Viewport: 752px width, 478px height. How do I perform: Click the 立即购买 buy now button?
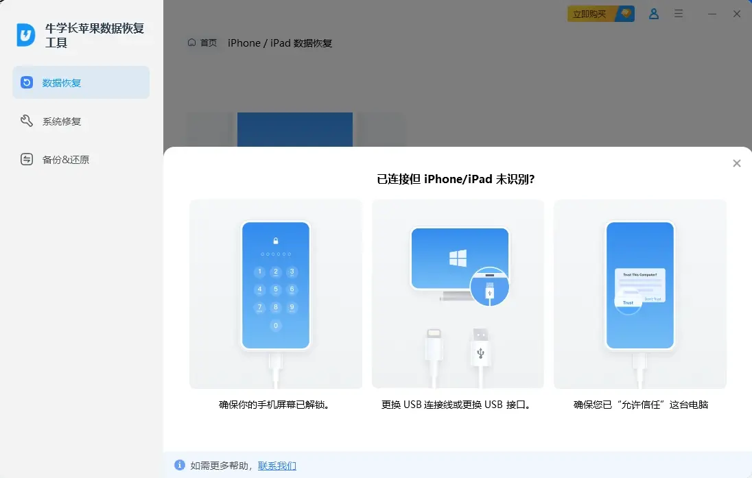point(600,14)
